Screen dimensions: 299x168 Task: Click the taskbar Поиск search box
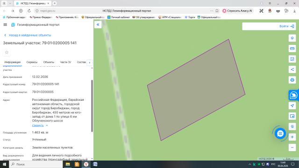coord(36,164)
